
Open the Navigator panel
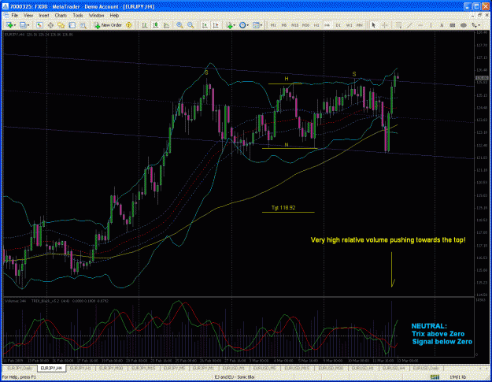click(x=61, y=25)
